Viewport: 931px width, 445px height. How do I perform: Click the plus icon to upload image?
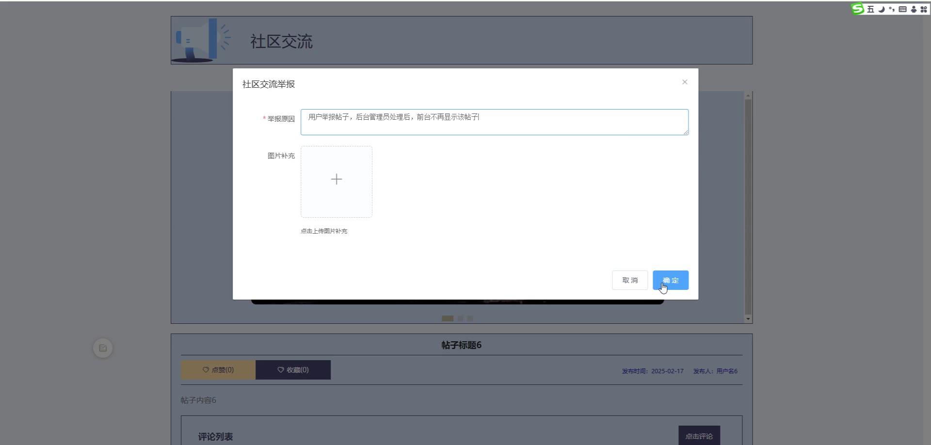337,179
